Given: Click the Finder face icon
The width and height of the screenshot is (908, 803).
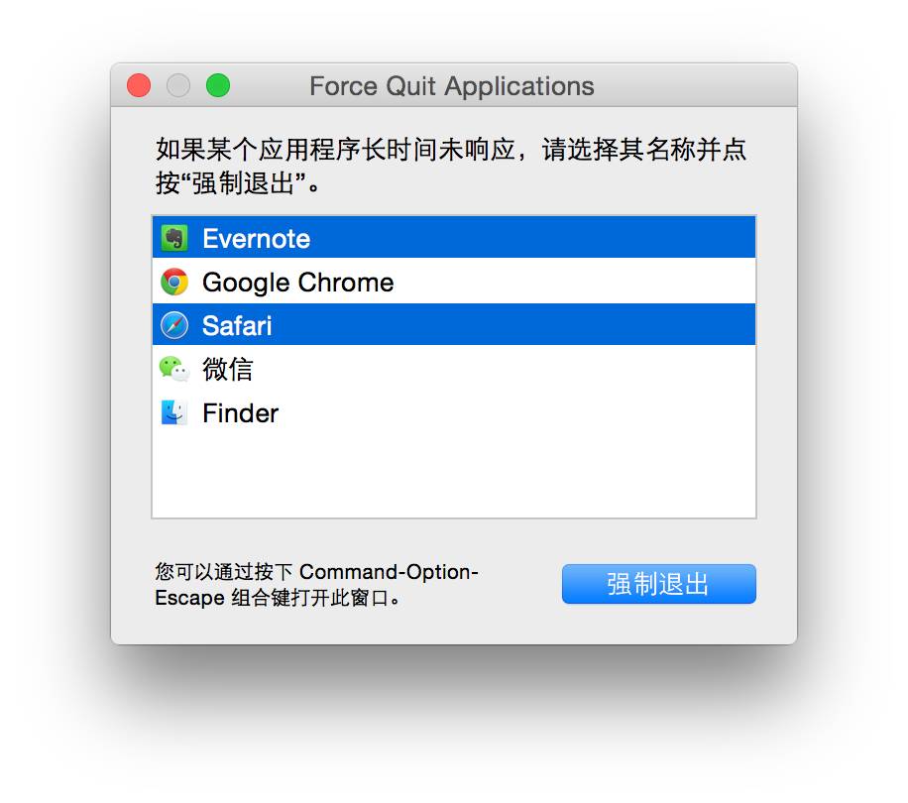Looking at the screenshot, I should (x=174, y=413).
